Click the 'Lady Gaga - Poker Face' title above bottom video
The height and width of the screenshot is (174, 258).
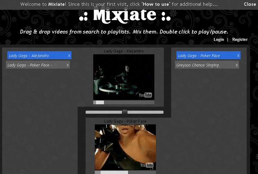pyautogui.click(x=125, y=121)
